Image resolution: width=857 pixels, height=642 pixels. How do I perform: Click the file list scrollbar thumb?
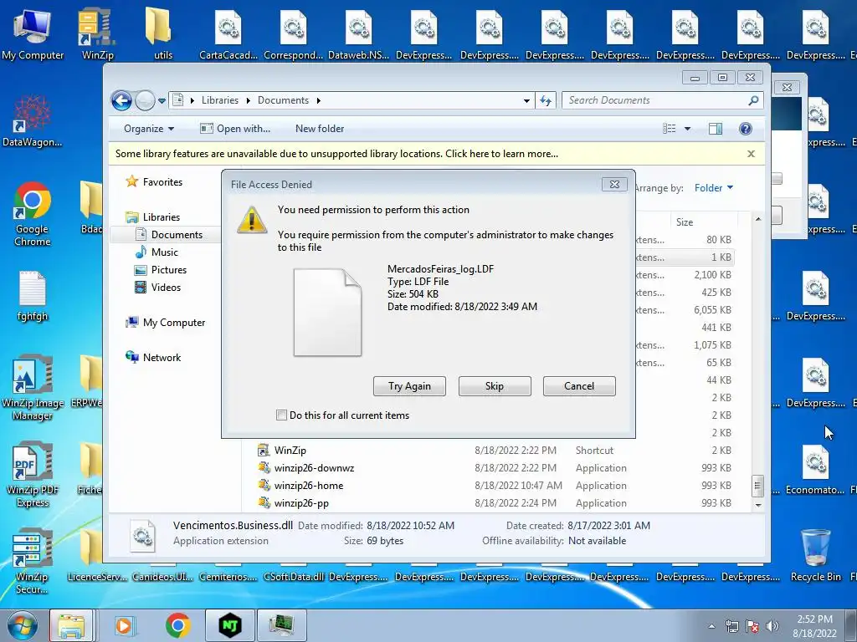coord(758,486)
